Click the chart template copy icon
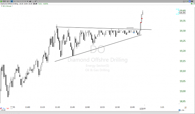Screen dimensions: 195x114 click(x=33, y=2)
